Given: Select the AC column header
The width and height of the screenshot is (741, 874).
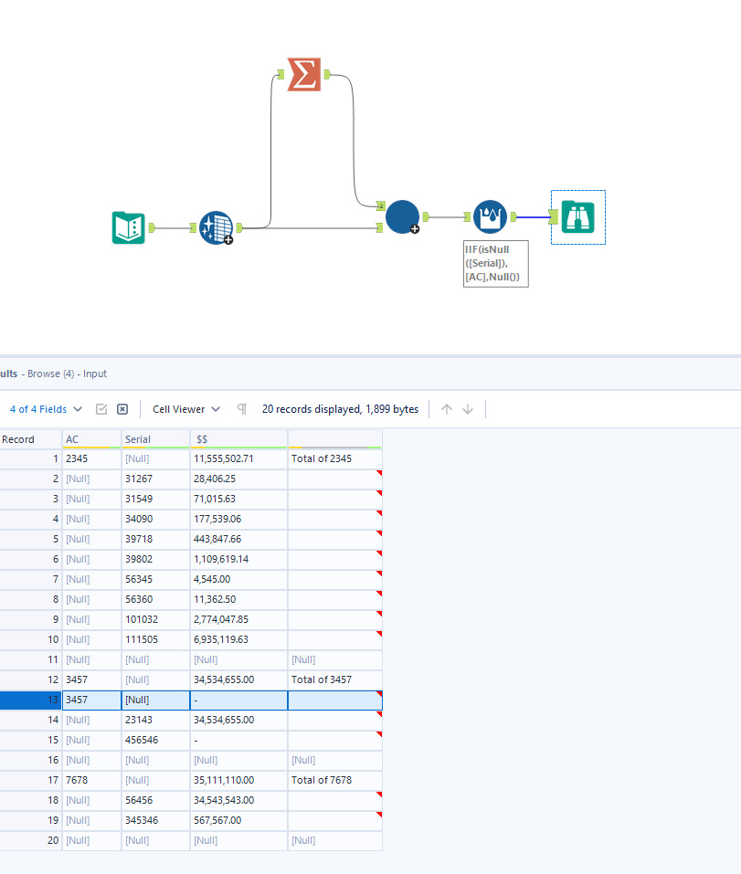Looking at the screenshot, I should (90, 437).
